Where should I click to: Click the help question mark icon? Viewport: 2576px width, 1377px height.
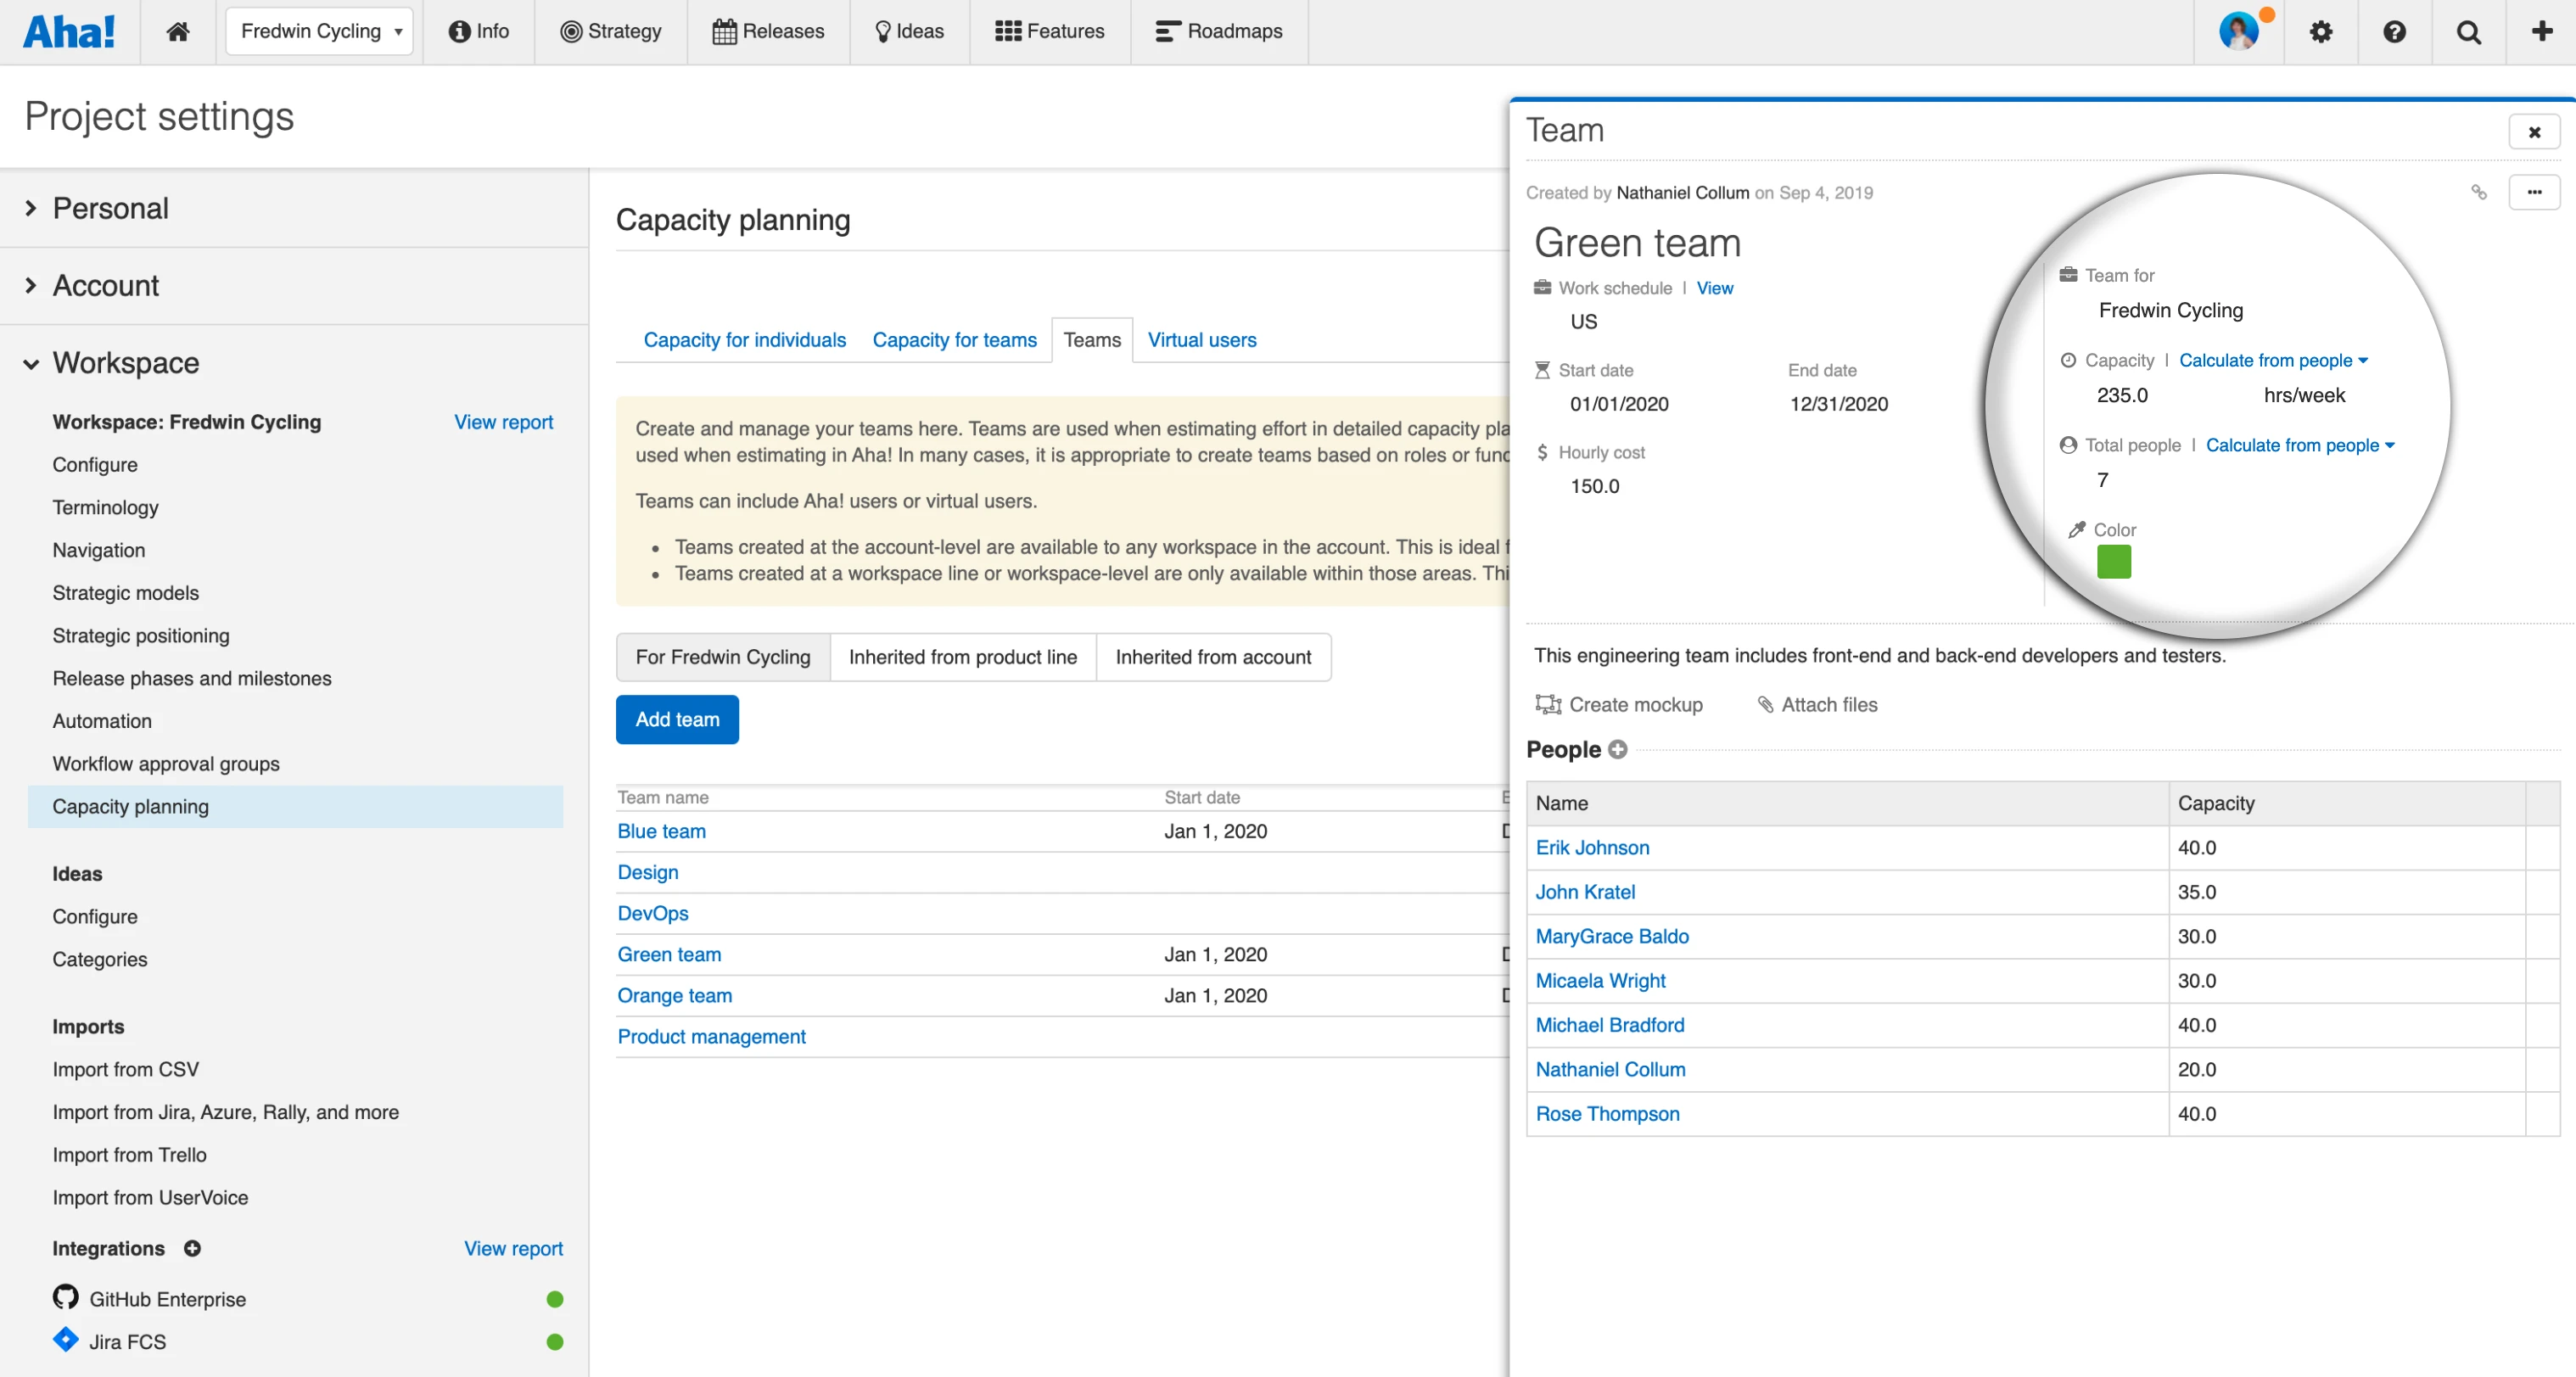[x=2394, y=31]
